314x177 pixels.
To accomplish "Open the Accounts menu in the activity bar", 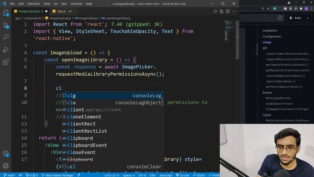I will click(x=5, y=154).
